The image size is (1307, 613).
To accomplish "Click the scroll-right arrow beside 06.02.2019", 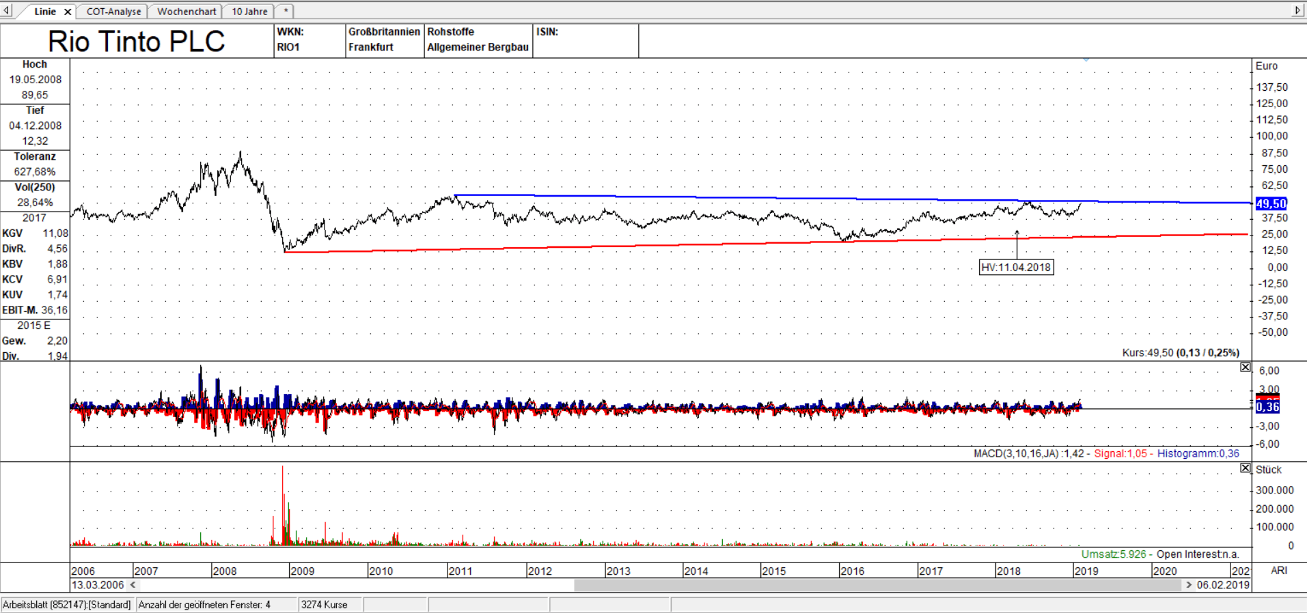I will pos(1189,585).
